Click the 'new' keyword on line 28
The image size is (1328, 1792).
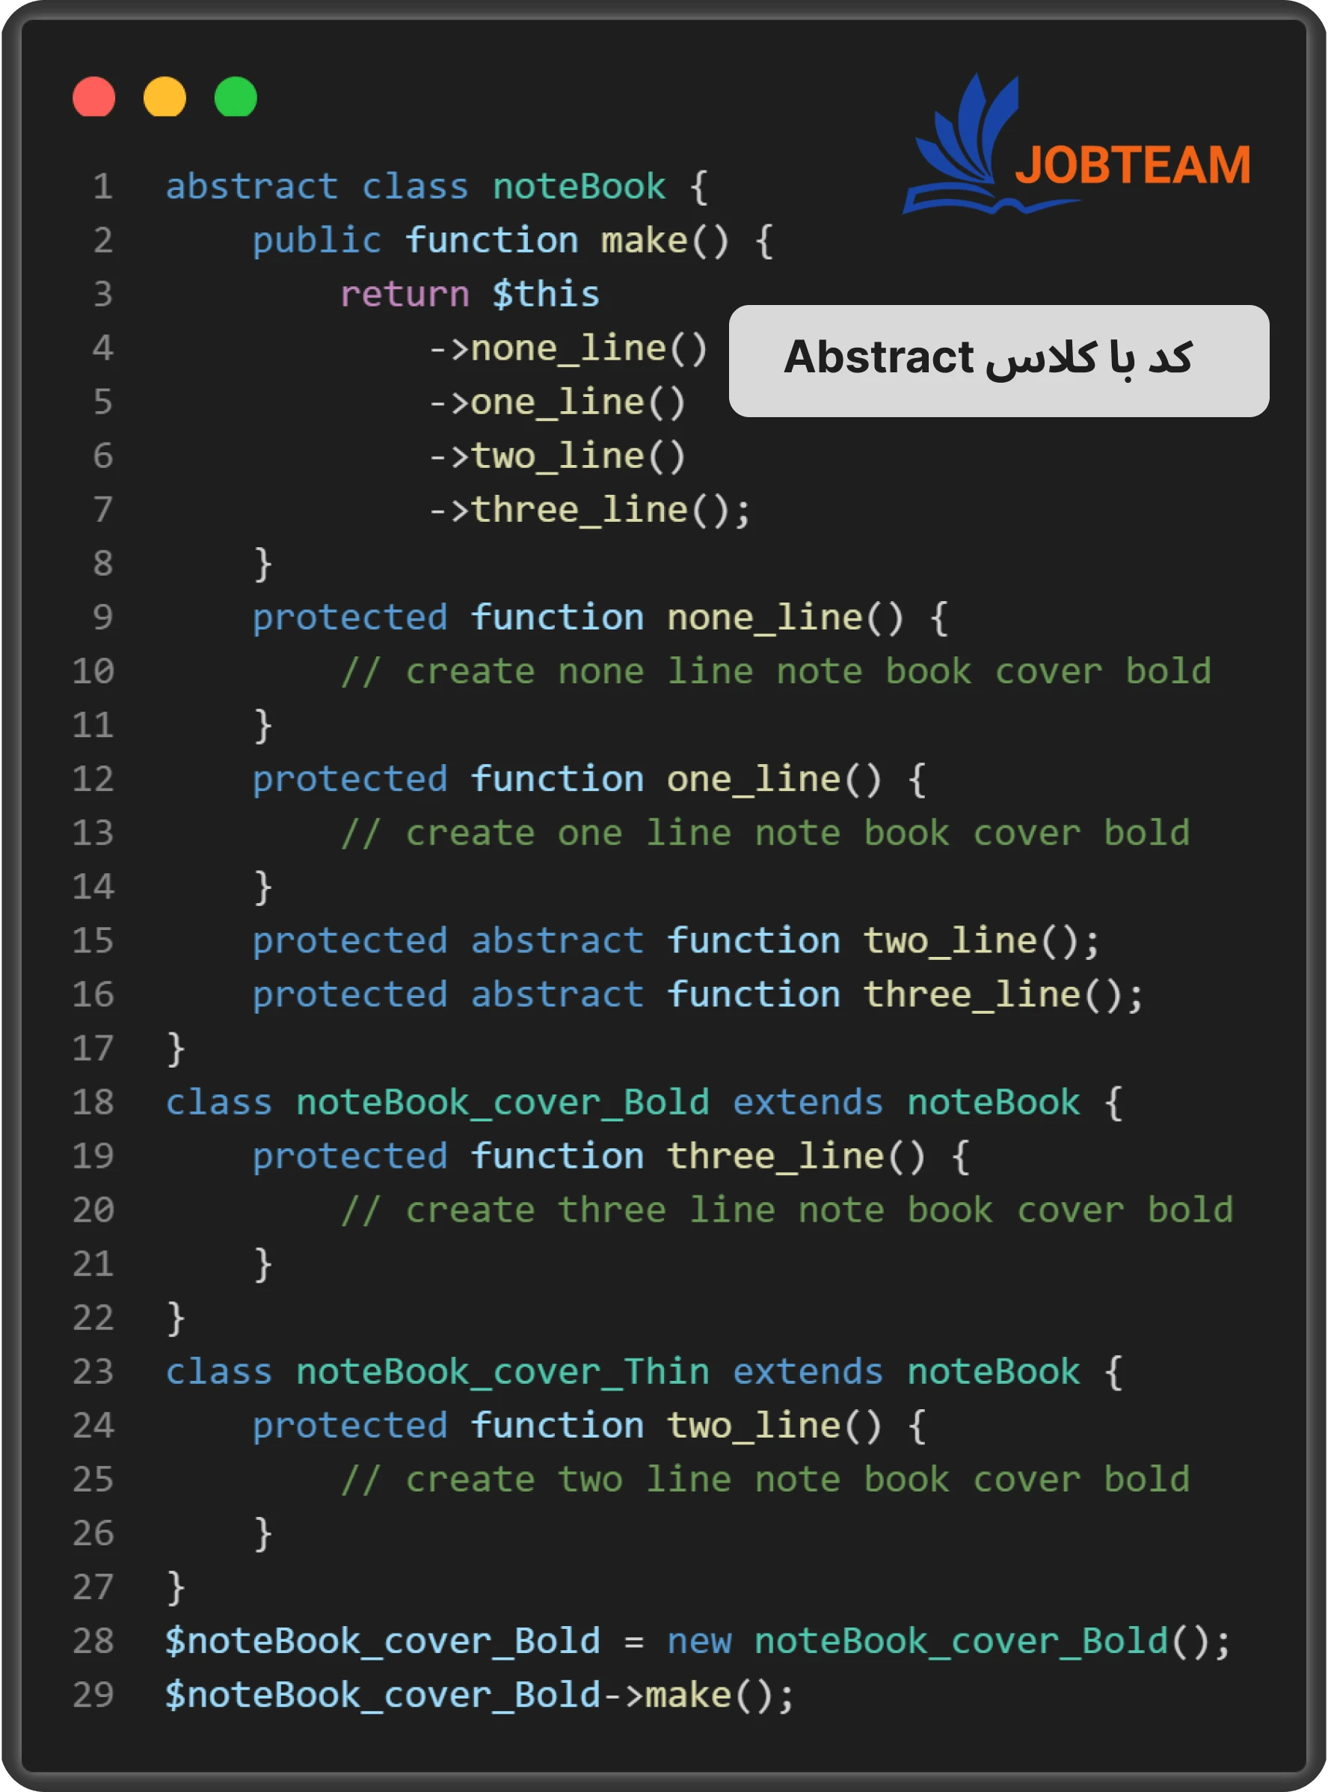(699, 1640)
